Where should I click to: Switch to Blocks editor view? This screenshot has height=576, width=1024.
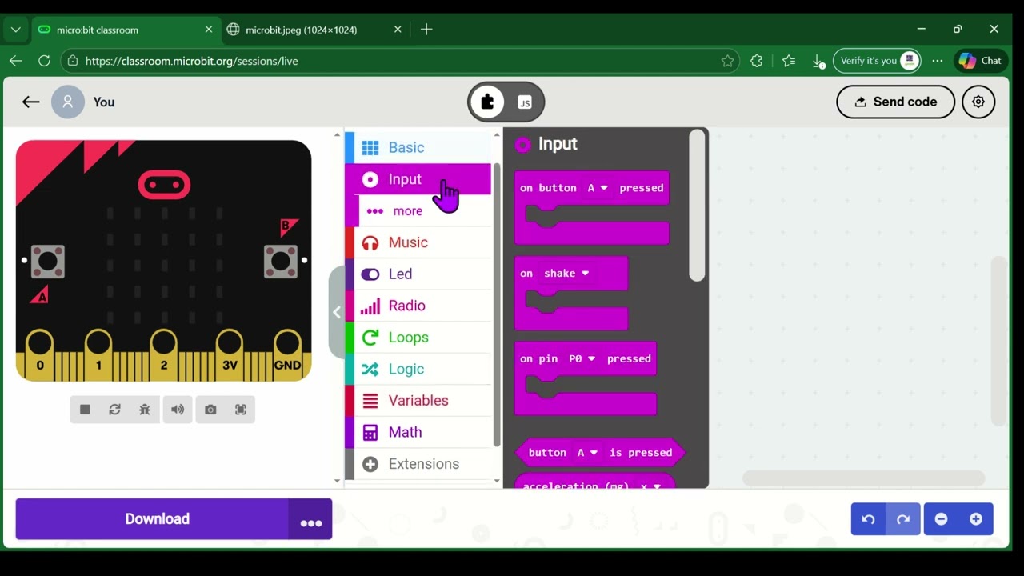488,102
